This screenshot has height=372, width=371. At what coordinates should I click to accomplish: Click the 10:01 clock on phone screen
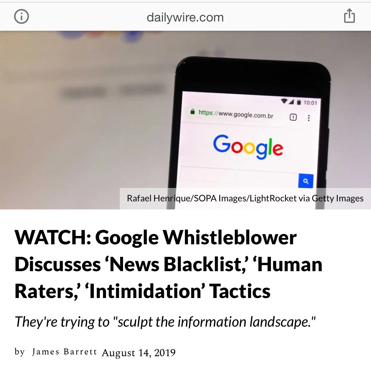pyautogui.click(x=310, y=103)
